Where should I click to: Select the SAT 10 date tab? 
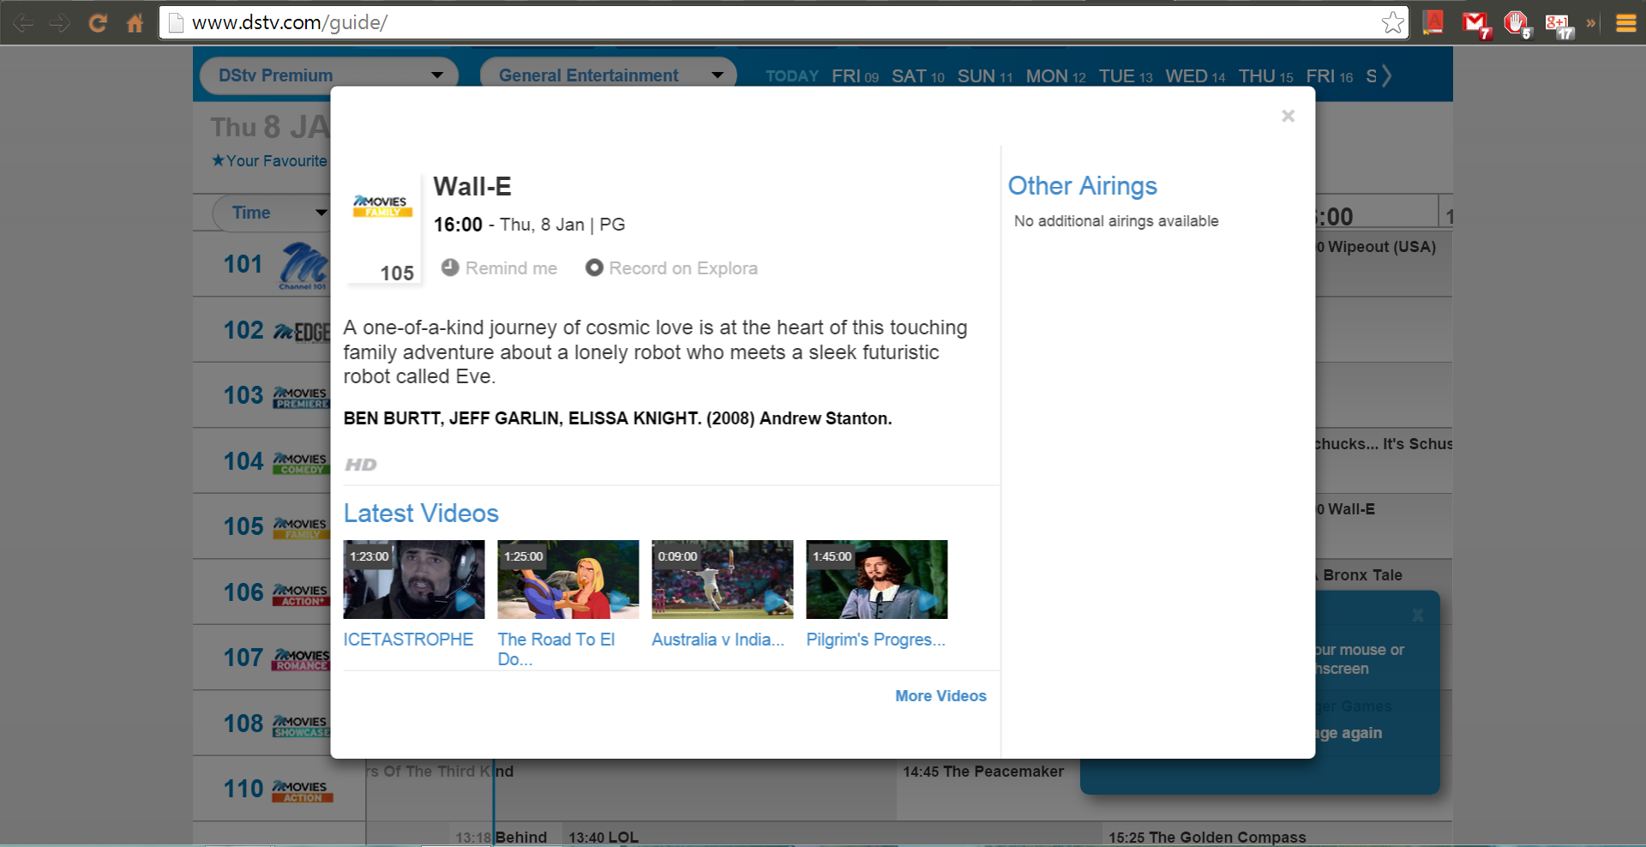coord(918,76)
